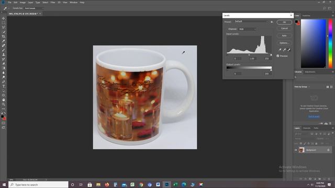The height and width of the screenshot is (188, 335).
Task: Click the black point eyedropper in Levels
Action: (280, 50)
